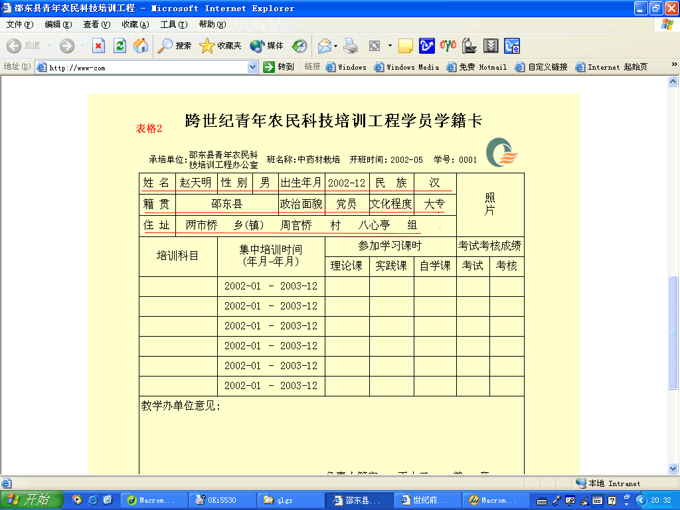Click in the address URL field
Screen dimensions: 680x510
point(146,67)
